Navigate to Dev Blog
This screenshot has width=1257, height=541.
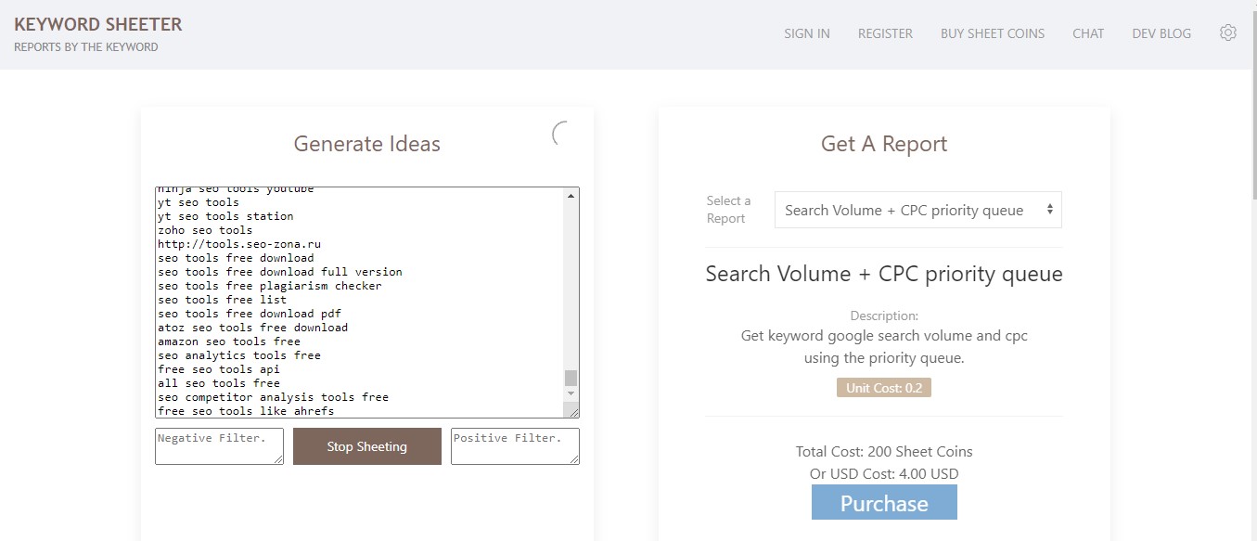(1161, 33)
